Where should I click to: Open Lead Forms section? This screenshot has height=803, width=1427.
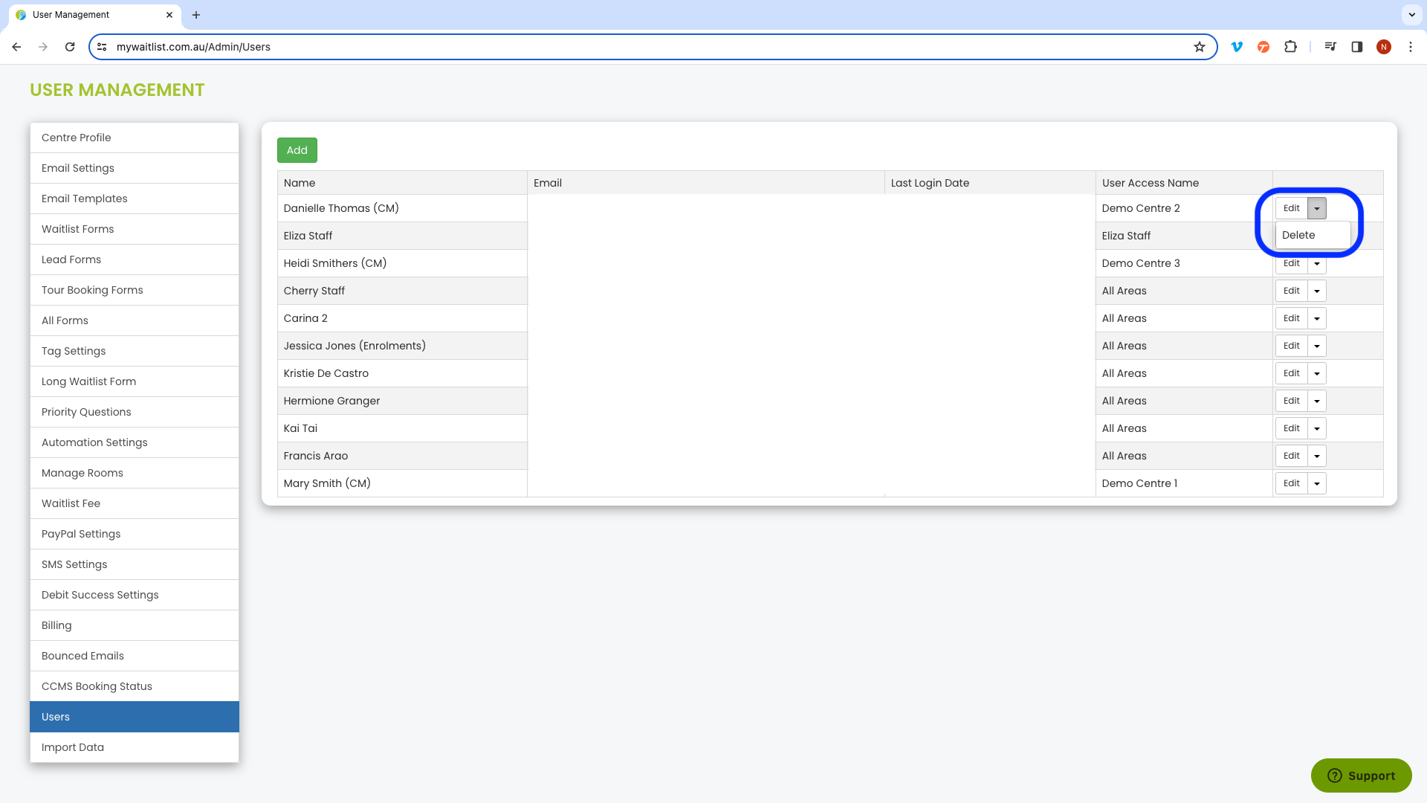point(135,259)
